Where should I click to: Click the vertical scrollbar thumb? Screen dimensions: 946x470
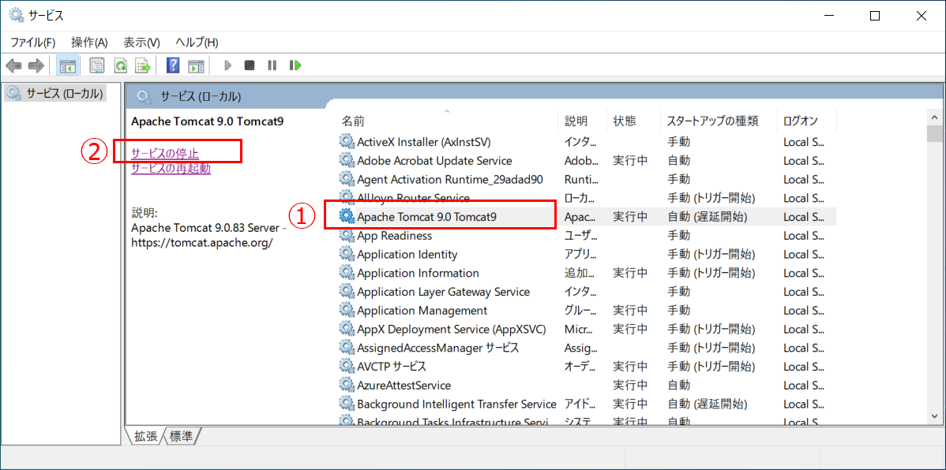tap(934, 133)
